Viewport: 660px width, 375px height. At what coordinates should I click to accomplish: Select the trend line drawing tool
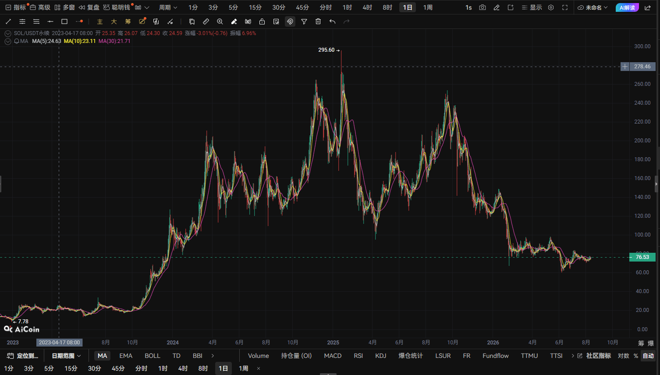8,21
